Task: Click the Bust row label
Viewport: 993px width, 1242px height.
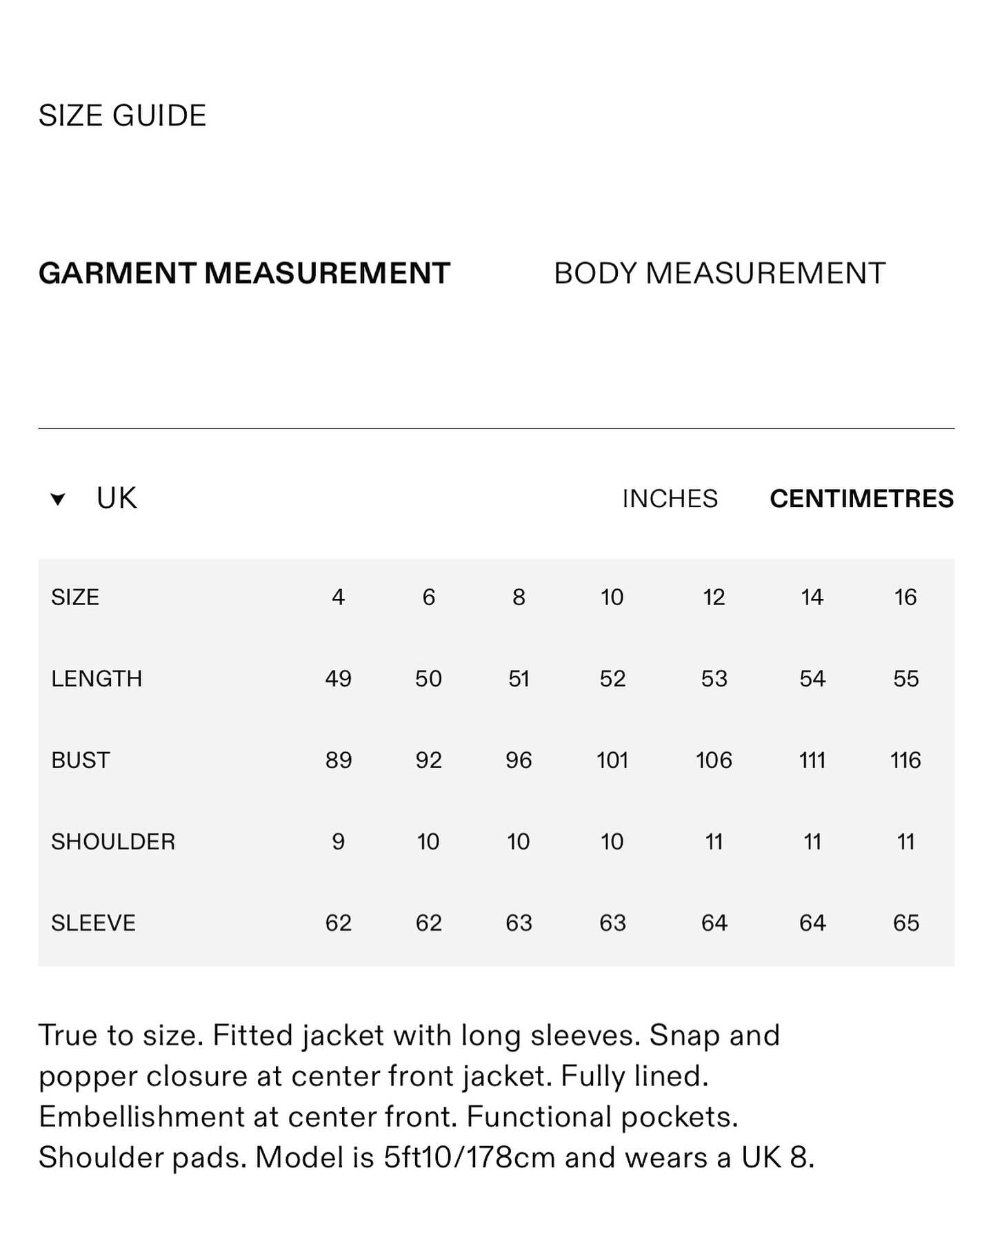Action: (x=80, y=760)
